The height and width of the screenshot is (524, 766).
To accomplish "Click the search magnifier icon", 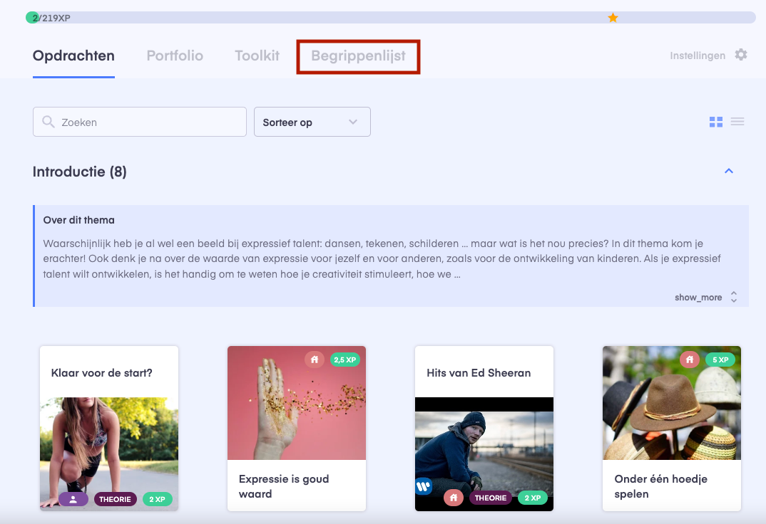I will (x=48, y=121).
